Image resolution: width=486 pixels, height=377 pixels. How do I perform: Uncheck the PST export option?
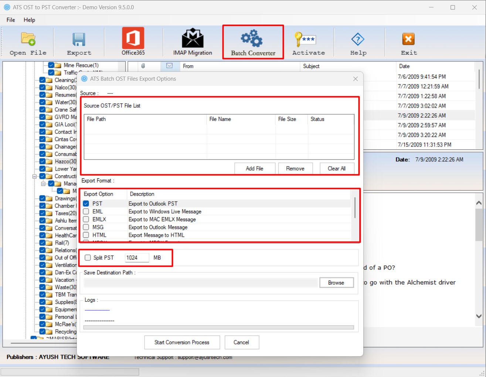[x=86, y=203]
